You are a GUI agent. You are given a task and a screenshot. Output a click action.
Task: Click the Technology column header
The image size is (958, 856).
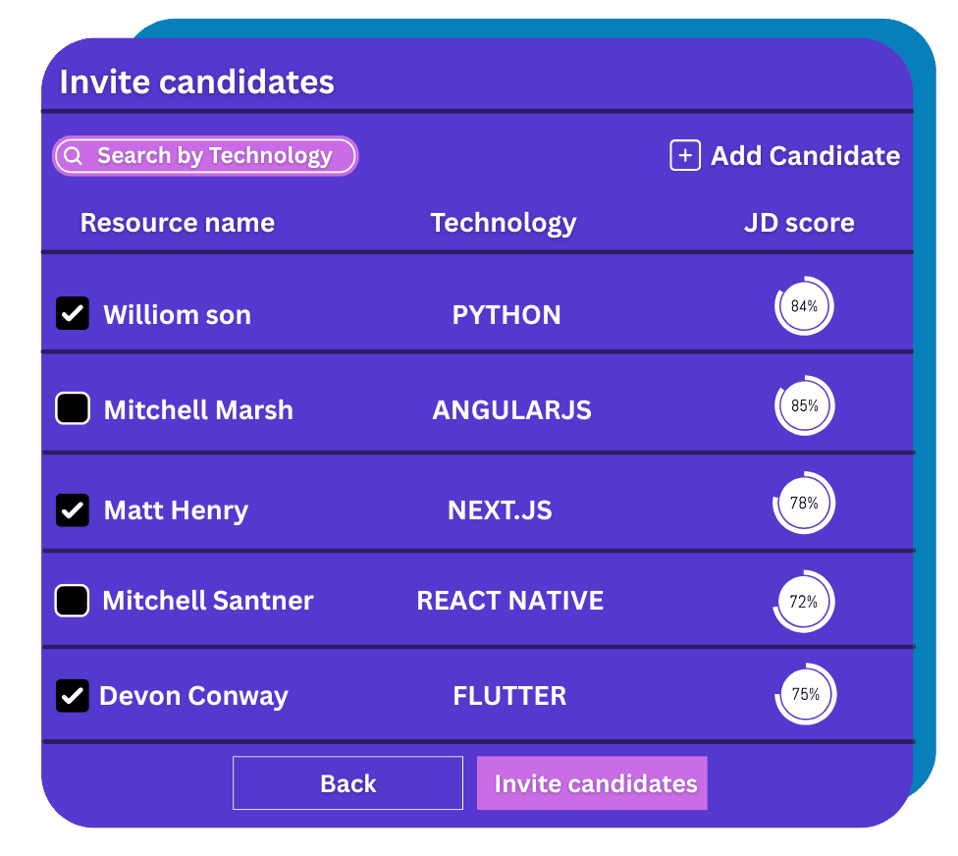pyautogui.click(x=504, y=223)
